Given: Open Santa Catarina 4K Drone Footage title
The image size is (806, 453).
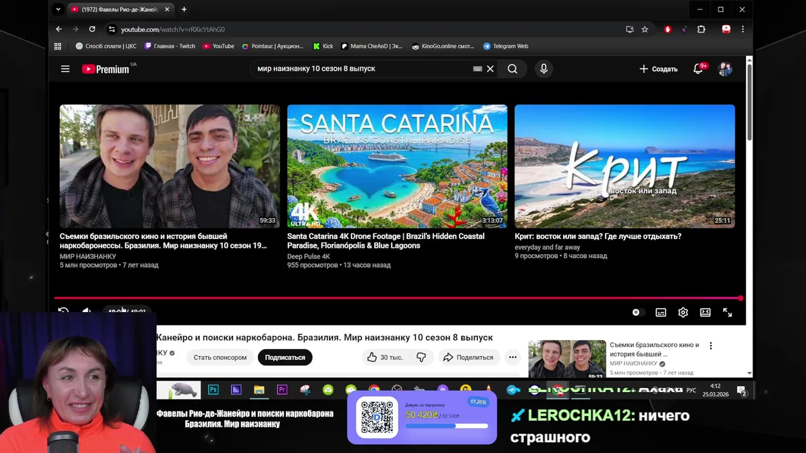Looking at the screenshot, I should [386, 241].
